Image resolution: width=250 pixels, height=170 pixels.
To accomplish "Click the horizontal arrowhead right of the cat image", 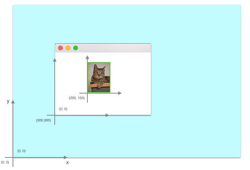I will (120, 93).
